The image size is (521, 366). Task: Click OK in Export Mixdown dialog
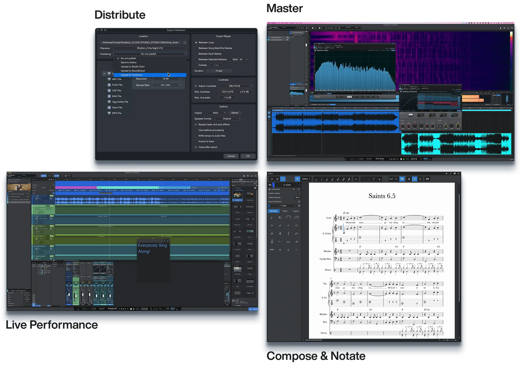click(x=248, y=156)
